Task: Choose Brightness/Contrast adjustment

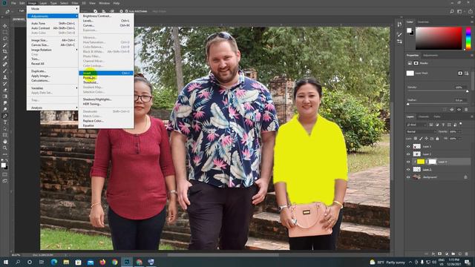Action: [106, 16]
